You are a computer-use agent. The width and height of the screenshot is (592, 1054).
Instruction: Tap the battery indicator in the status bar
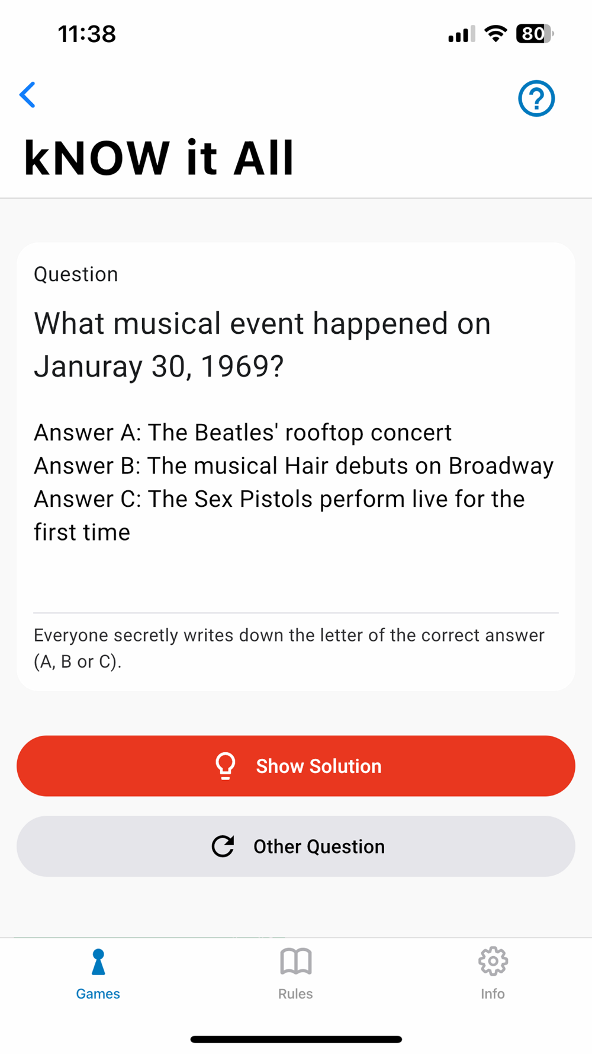[x=535, y=34]
